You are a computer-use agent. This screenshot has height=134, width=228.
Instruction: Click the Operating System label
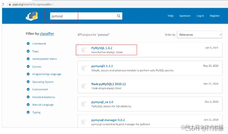[43, 82]
